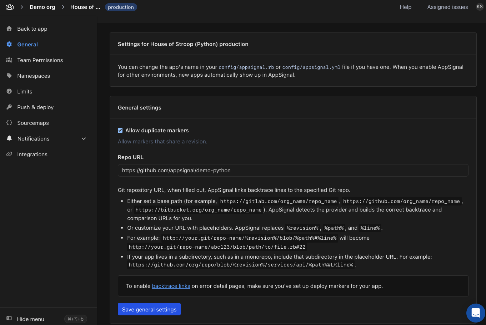Screen dimensions: 486x325
Task: Click config/appsignal.yml code text
Action: click(311, 67)
